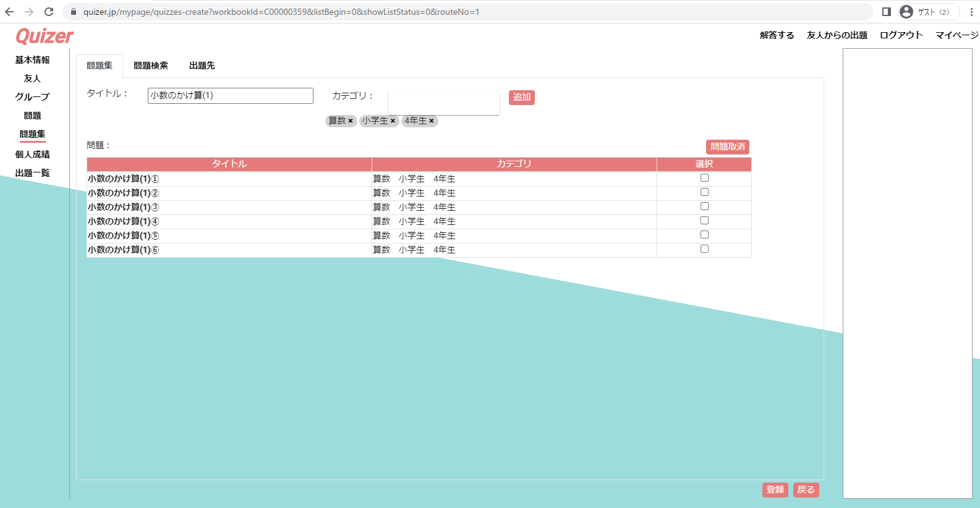Click the 選択 column header
This screenshot has width=980, height=508.
tap(704, 164)
